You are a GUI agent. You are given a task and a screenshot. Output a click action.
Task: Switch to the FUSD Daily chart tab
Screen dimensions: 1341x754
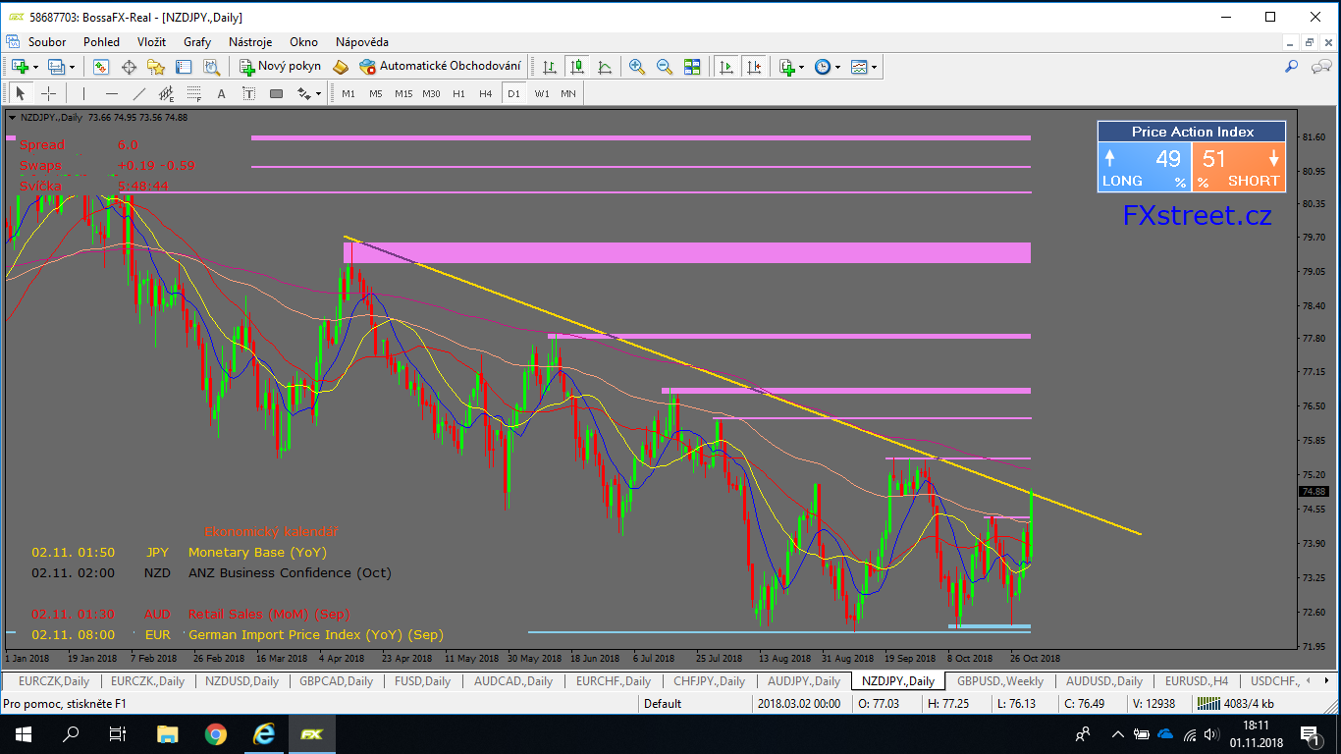click(x=422, y=681)
